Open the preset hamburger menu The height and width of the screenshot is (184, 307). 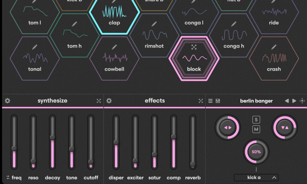coord(210,101)
